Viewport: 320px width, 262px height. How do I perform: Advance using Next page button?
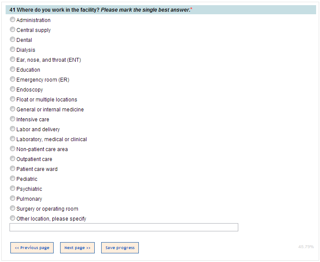point(77,248)
